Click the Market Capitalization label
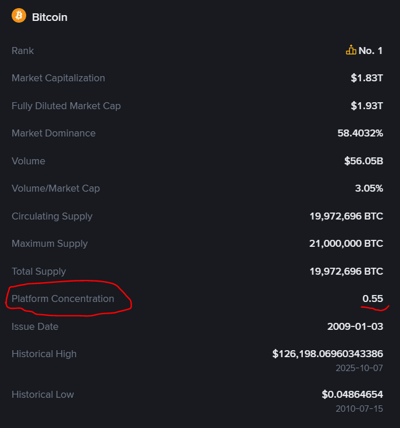The width and height of the screenshot is (400, 428). (58, 78)
